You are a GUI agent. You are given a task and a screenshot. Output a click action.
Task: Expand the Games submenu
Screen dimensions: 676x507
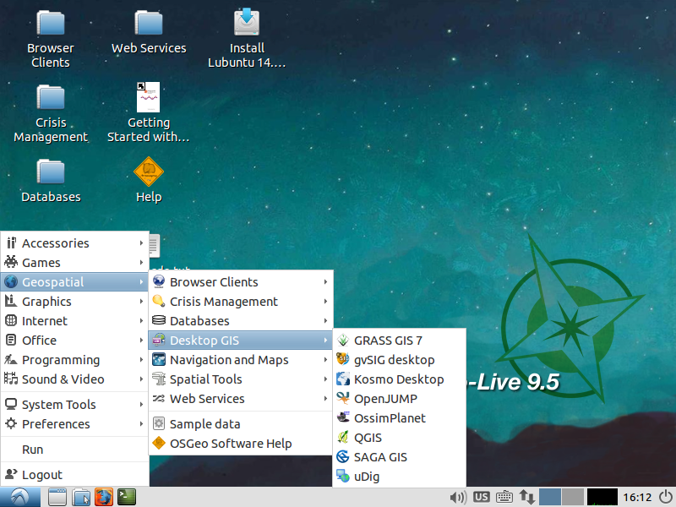click(74, 263)
